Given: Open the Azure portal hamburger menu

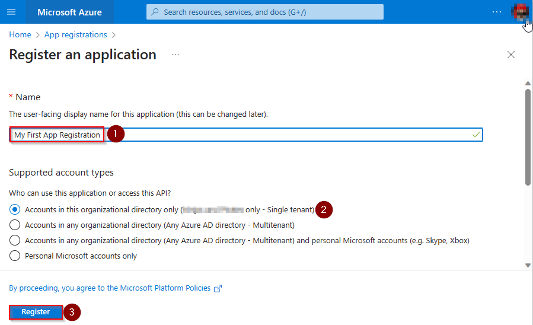Looking at the screenshot, I should tap(11, 12).
